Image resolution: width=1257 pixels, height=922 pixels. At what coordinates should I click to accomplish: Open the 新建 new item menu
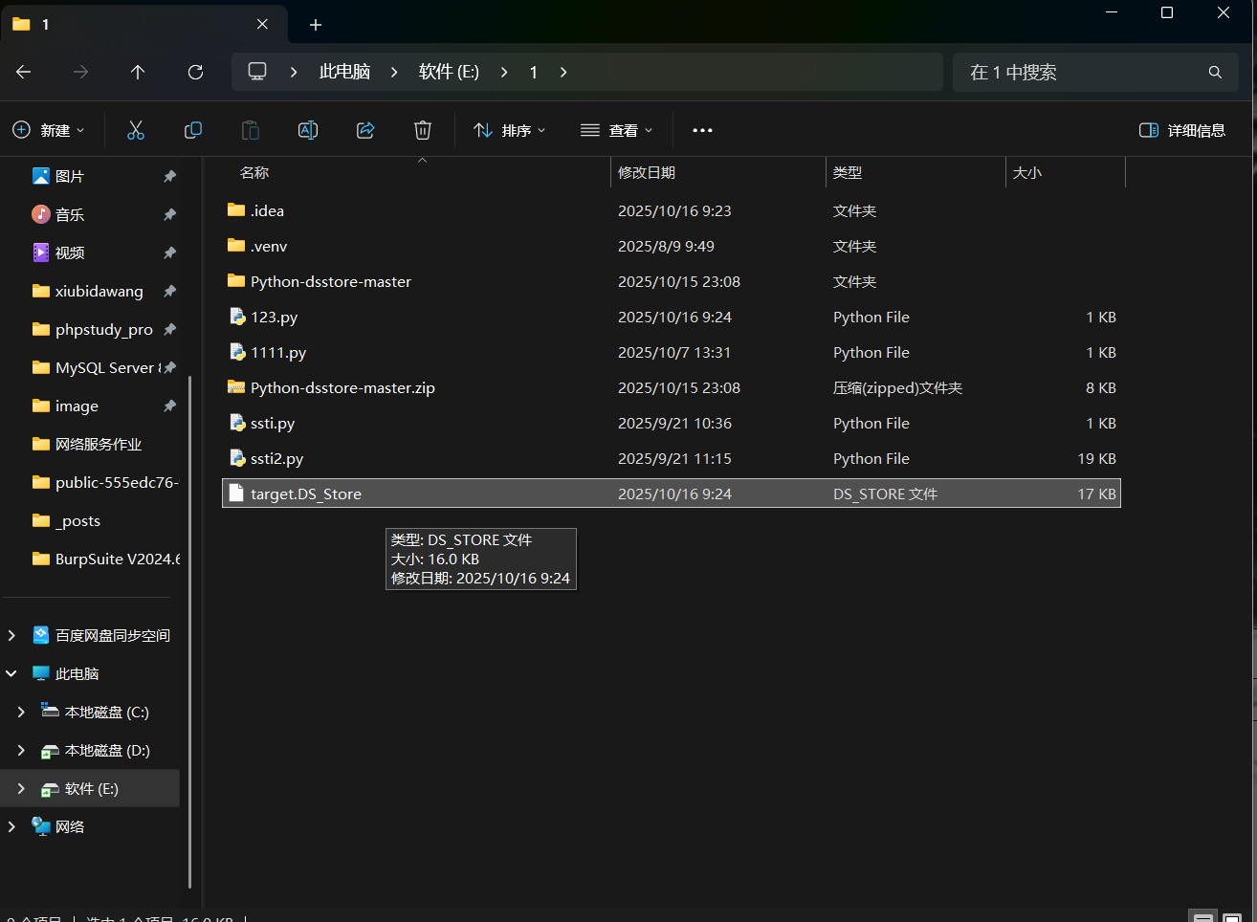[49, 130]
